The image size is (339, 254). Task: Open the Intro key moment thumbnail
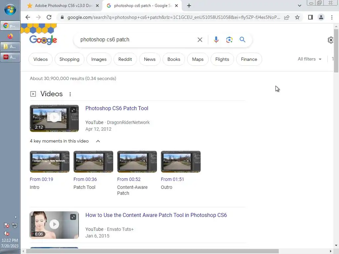50,161
